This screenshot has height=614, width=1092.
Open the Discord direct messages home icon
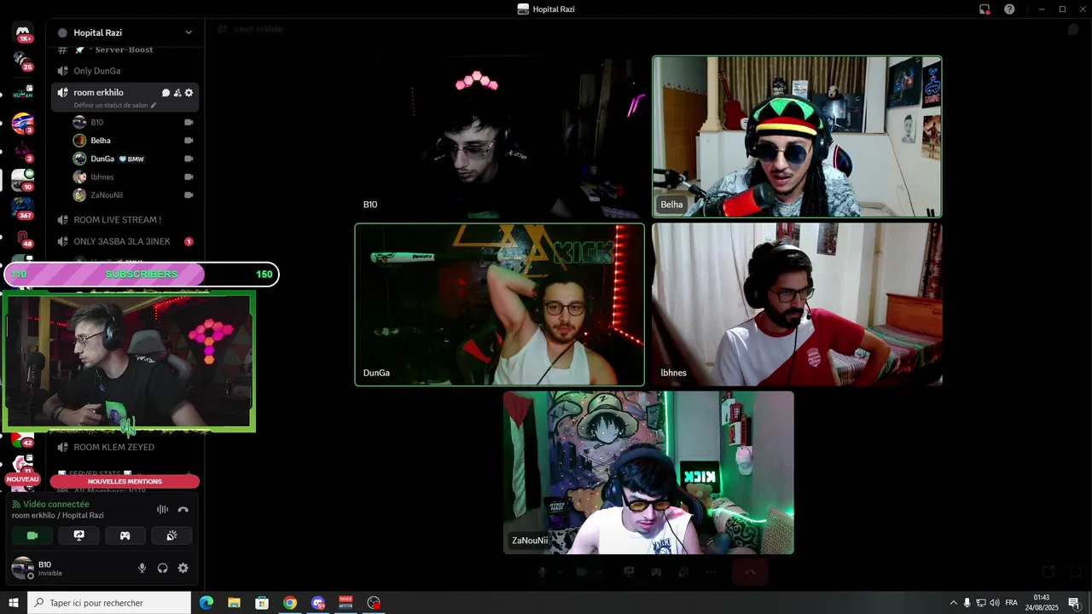pos(23,32)
